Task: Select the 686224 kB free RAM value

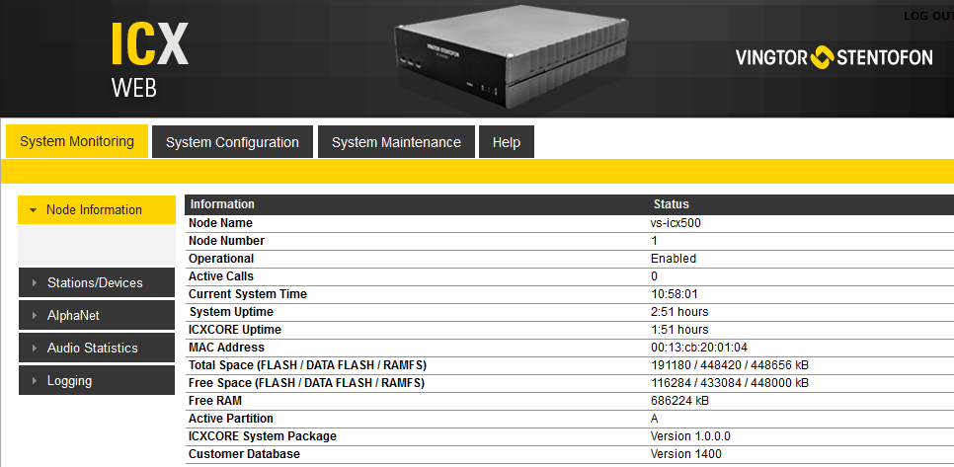Action: click(679, 401)
